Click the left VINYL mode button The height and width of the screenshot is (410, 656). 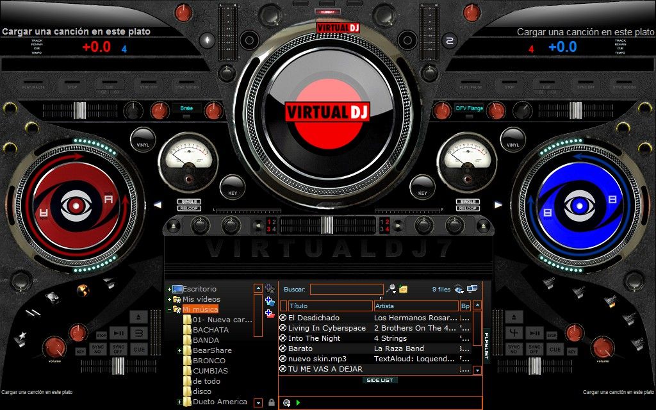click(x=143, y=140)
